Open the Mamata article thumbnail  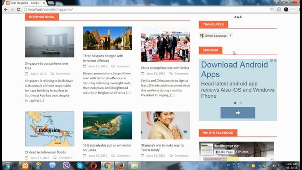tap(166, 125)
